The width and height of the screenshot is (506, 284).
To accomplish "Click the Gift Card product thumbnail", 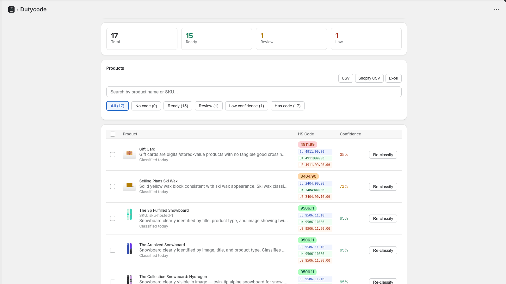I will tap(129, 155).
